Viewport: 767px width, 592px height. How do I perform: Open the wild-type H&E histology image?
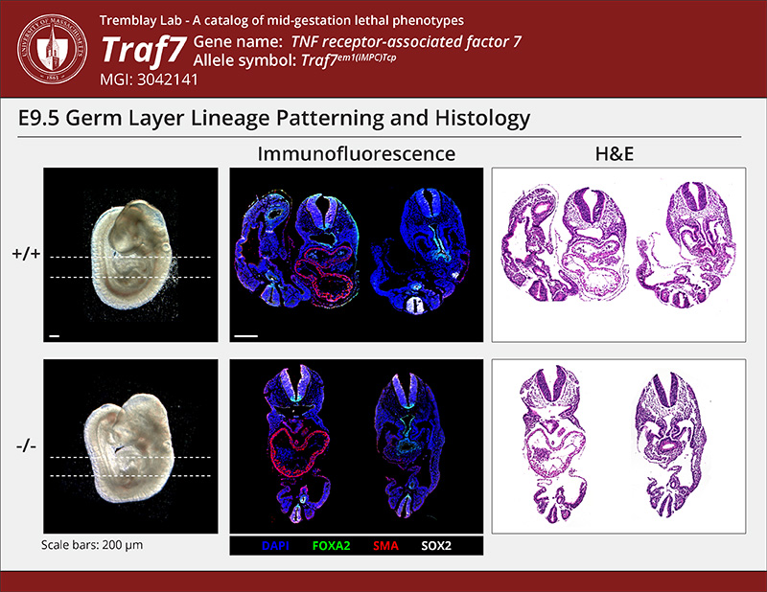tap(618, 254)
